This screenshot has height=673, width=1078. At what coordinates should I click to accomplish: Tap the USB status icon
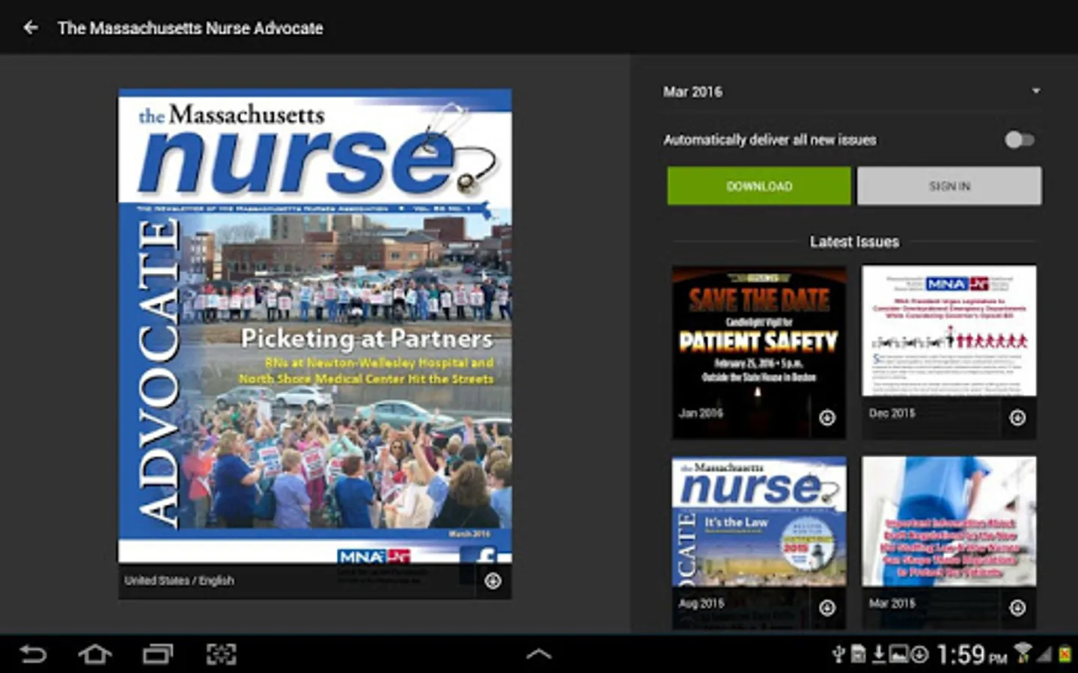pos(839,654)
